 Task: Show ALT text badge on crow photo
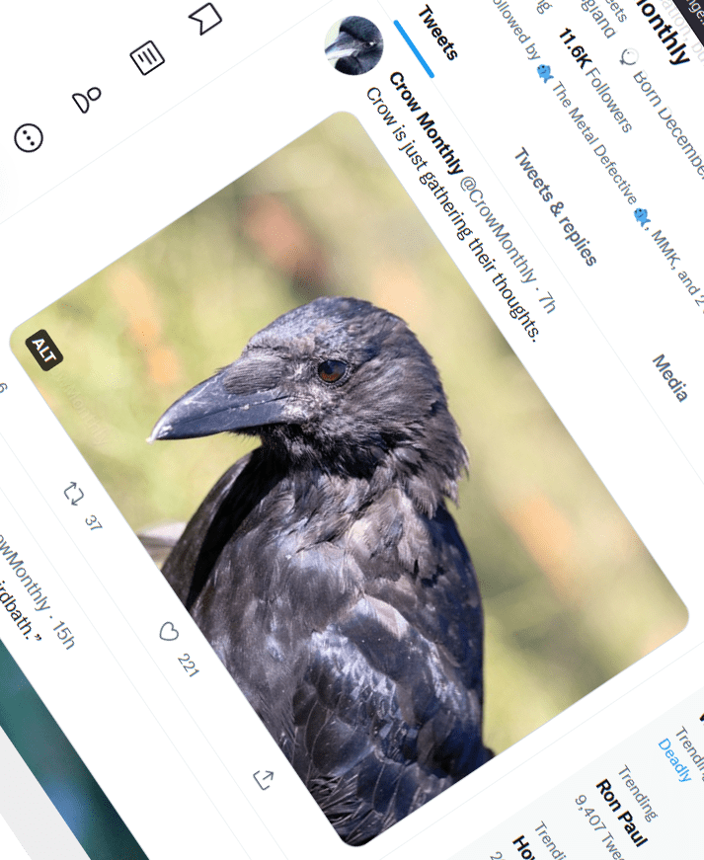[x=43, y=350]
